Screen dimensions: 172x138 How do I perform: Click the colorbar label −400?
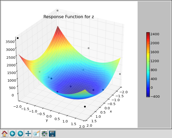[155, 96]
